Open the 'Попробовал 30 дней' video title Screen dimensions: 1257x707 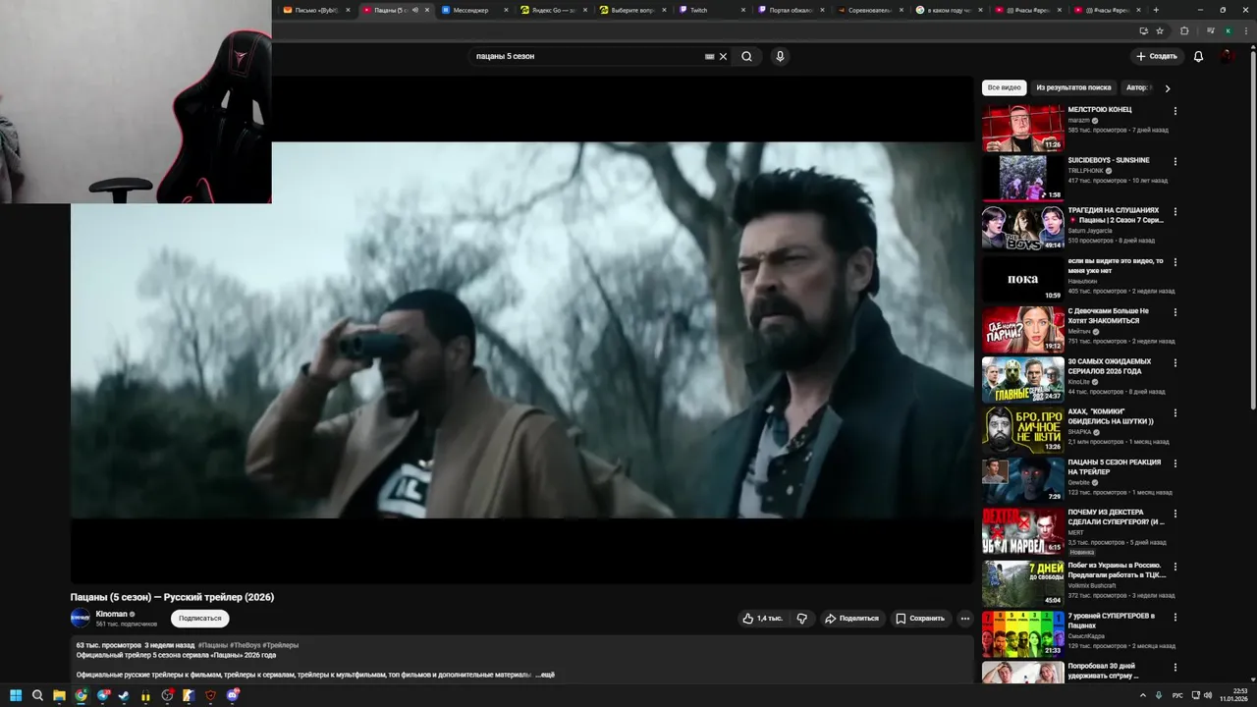coord(1104,671)
